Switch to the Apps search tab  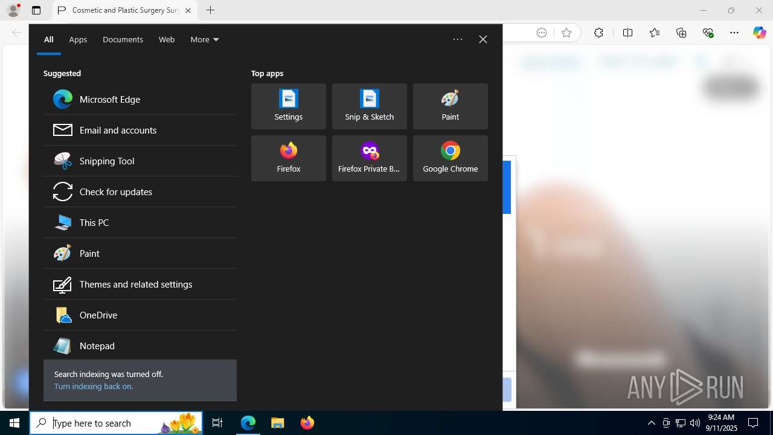coord(78,39)
